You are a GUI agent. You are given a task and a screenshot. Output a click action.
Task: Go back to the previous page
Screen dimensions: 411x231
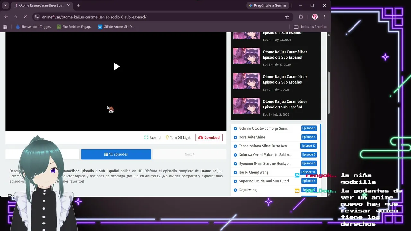(6, 17)
